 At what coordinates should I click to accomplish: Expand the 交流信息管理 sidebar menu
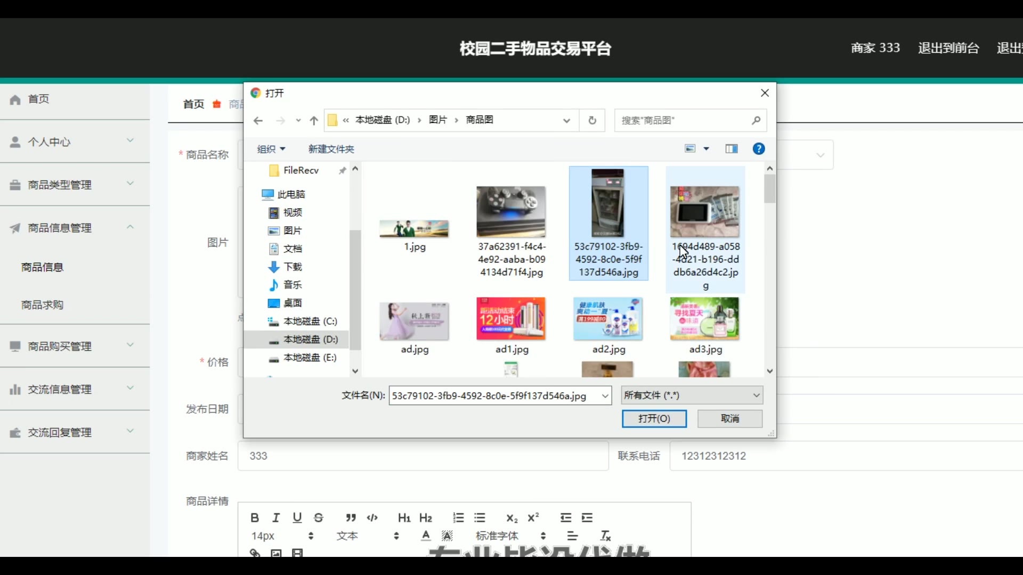[75, 389]
